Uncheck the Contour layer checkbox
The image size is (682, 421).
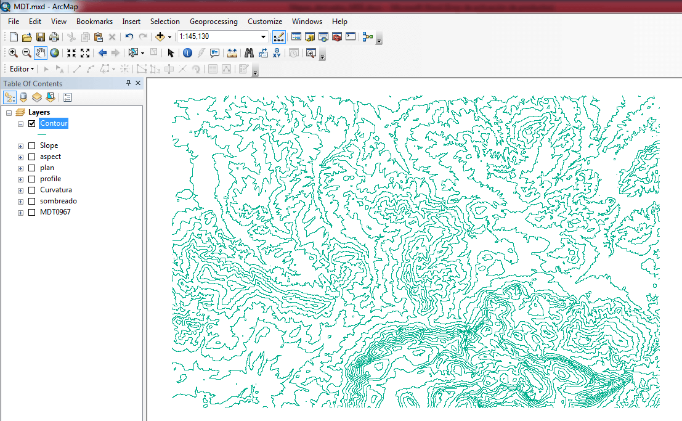tap(32, 124)
